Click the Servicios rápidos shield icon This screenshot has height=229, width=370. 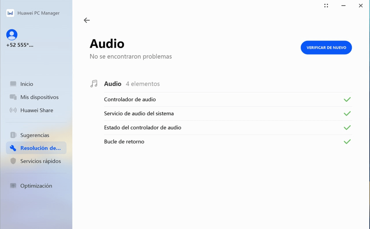click(x=13, y=161)
